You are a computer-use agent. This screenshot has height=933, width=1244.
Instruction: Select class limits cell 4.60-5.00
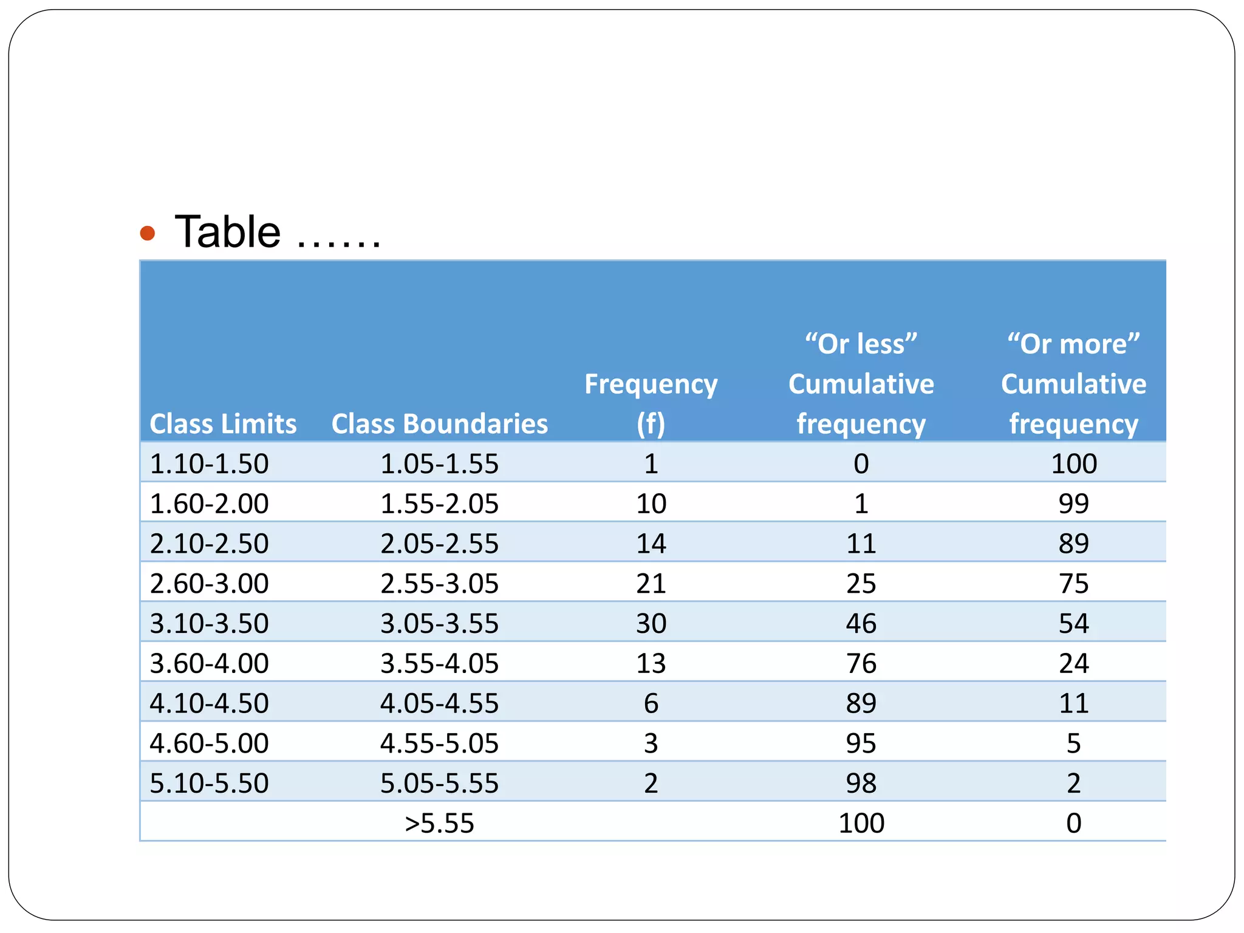click(x=209, y=743)
